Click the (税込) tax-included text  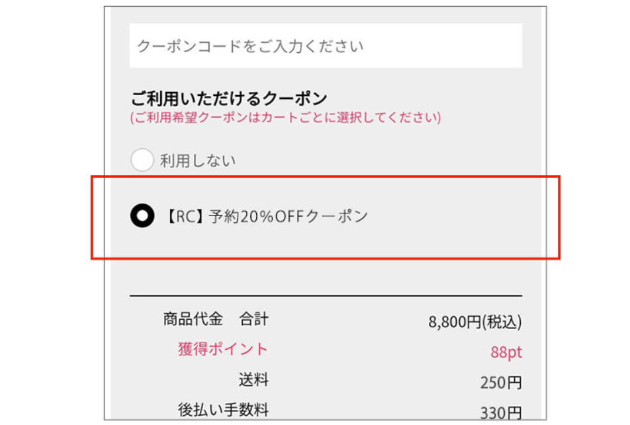(502, 323)
